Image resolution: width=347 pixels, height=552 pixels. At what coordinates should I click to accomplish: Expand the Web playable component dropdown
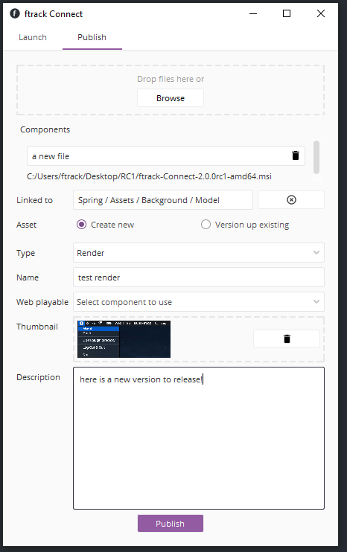point(199,302)
